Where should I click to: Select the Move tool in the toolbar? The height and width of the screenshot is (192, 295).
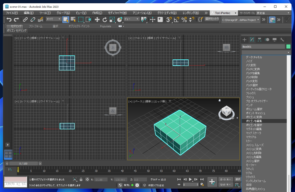pyautogui.click(x=97, y=20)
